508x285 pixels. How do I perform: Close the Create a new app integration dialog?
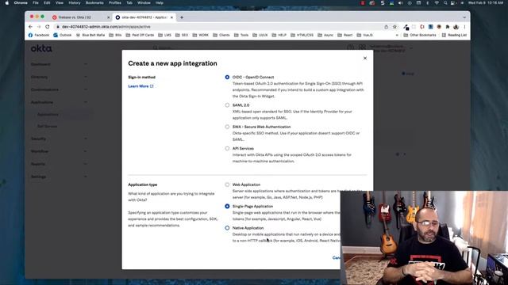coord(365,58)
